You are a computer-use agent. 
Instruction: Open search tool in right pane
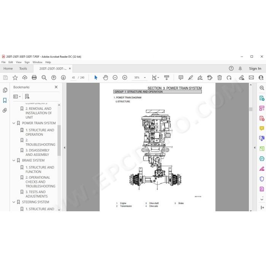click(262, 88)
